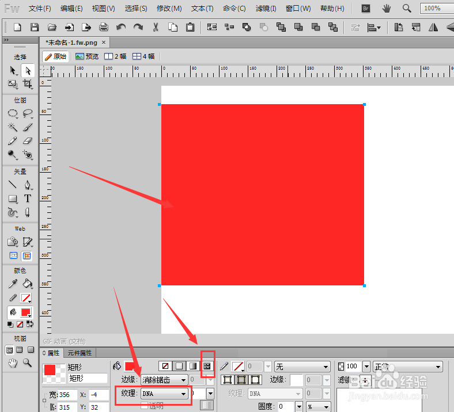Image resolution: width=454 pixels, height=412 pixels.
Task: Select the Rectangle vector tool
Action: [13, 199]
